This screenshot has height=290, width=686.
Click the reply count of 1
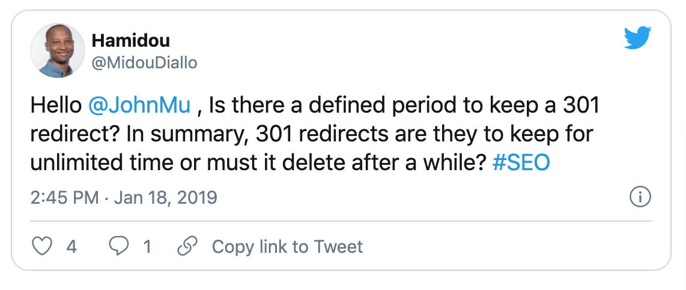tap(147, 246)
